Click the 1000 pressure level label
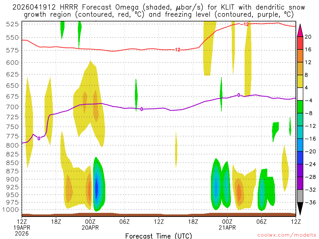319x239 pixels. [11, 210]
